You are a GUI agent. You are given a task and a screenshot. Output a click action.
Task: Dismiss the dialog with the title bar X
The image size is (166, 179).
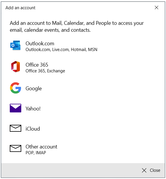point(157,7)
